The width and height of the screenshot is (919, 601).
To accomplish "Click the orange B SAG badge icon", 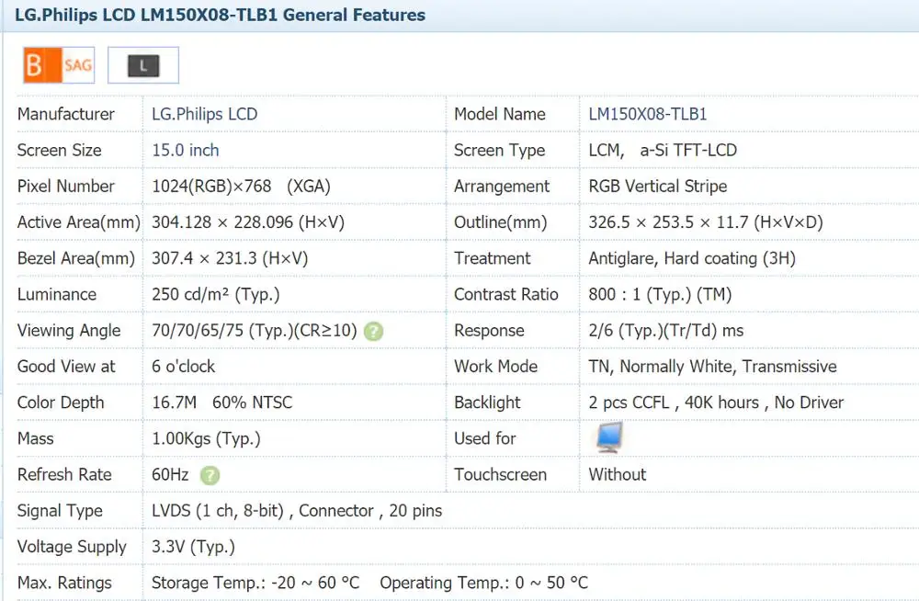I will click(x=58, y=65).
